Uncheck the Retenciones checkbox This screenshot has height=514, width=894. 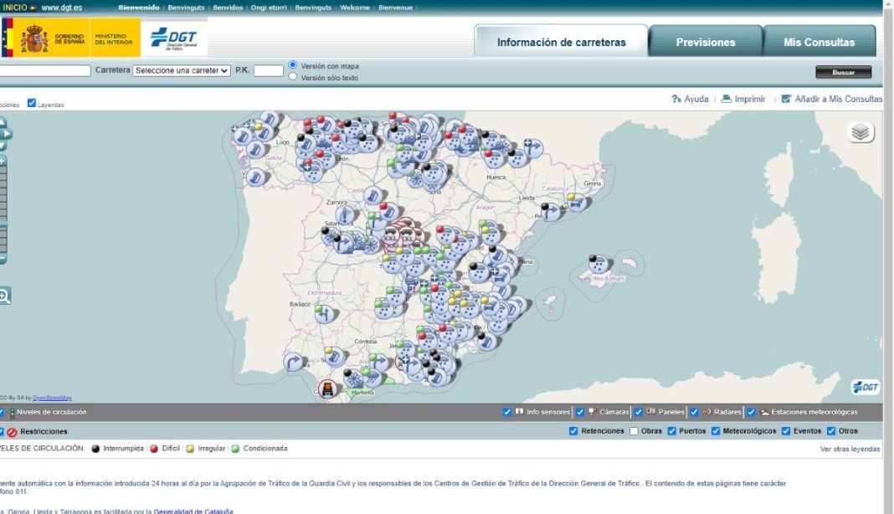pyautogui.click(x=573, y=431)
